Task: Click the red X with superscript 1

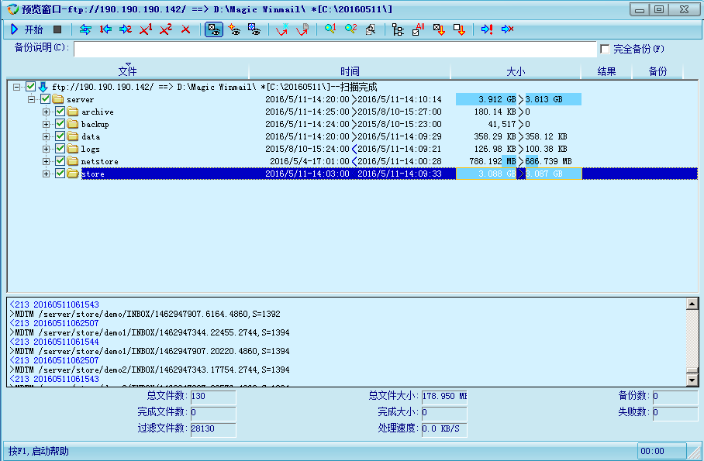Action: [x=146, y=29]
